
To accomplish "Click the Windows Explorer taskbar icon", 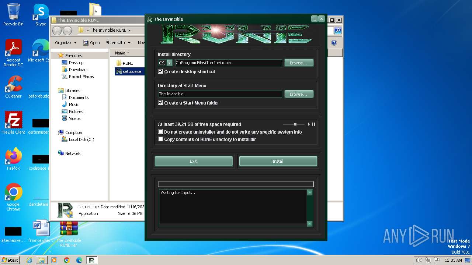I will pyautogui.click(x=42, y=260).
